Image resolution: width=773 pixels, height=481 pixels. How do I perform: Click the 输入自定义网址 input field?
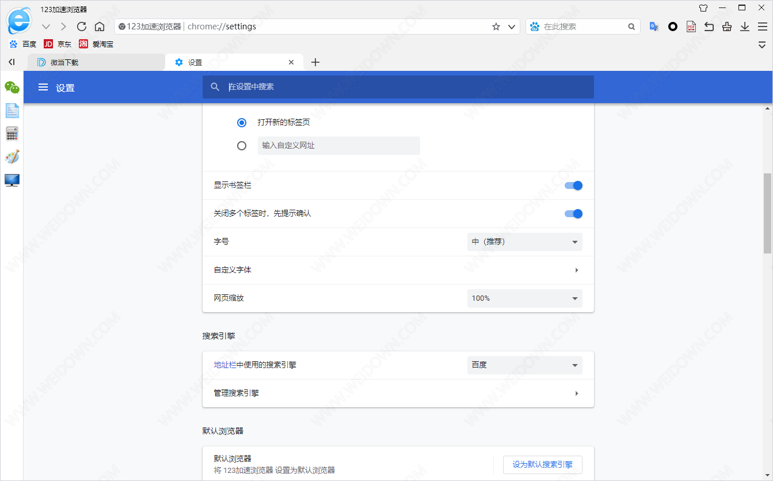[339, 146]
